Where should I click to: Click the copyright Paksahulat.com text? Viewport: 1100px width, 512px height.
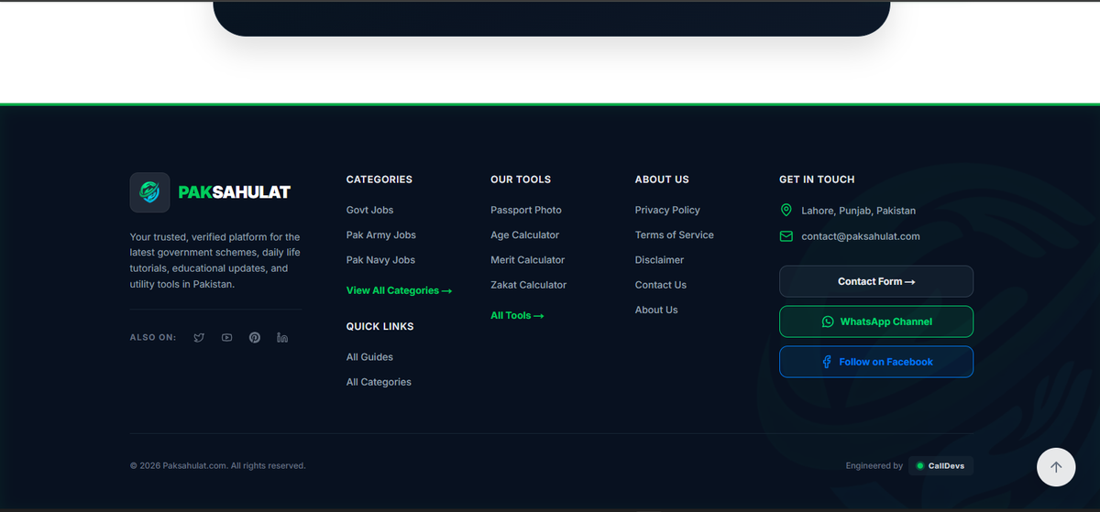(x=217, y=466)
